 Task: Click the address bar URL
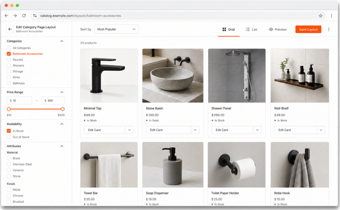pyautogui.click(x=80, y=15)
